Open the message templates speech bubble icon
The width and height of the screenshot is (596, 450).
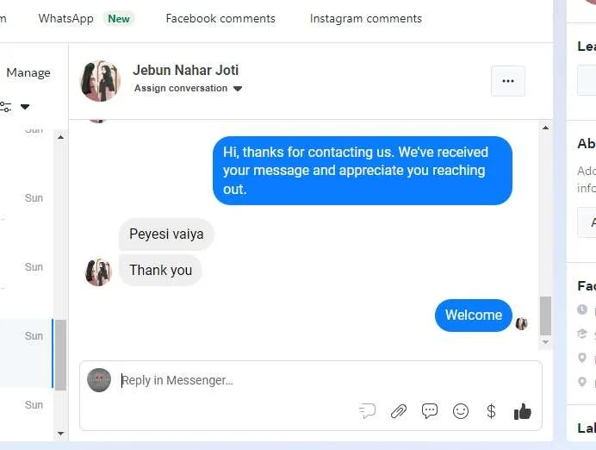[x=430, y=411]
